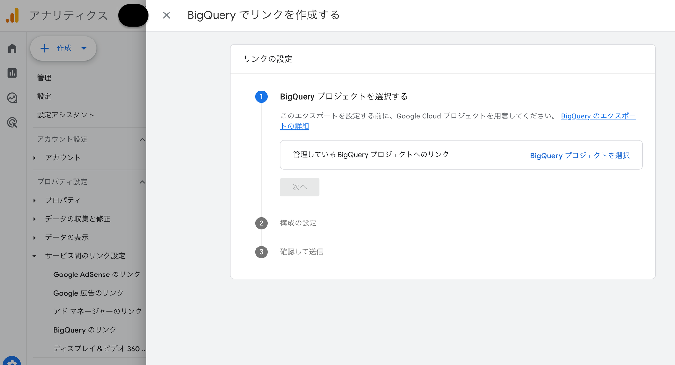
Task: Collapse the プロパティ設定 section chevron
Action: pos(142,182)
